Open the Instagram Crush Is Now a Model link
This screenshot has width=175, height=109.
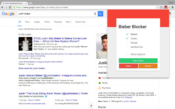pyautogui.click(x=40, y=62)
